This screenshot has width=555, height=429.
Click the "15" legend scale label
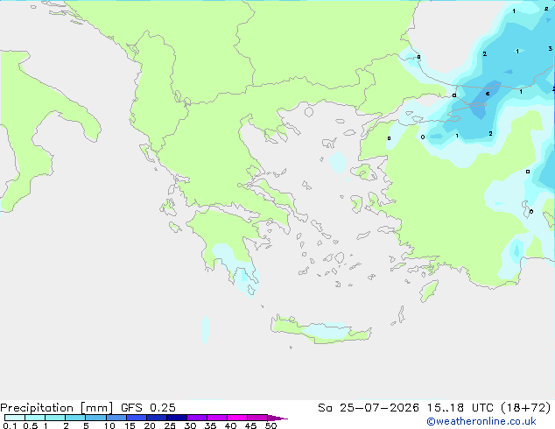[x=130, y=425]
